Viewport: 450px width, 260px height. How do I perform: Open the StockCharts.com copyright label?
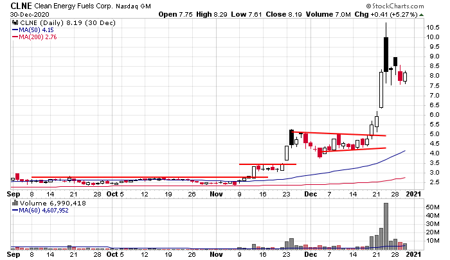395,6
